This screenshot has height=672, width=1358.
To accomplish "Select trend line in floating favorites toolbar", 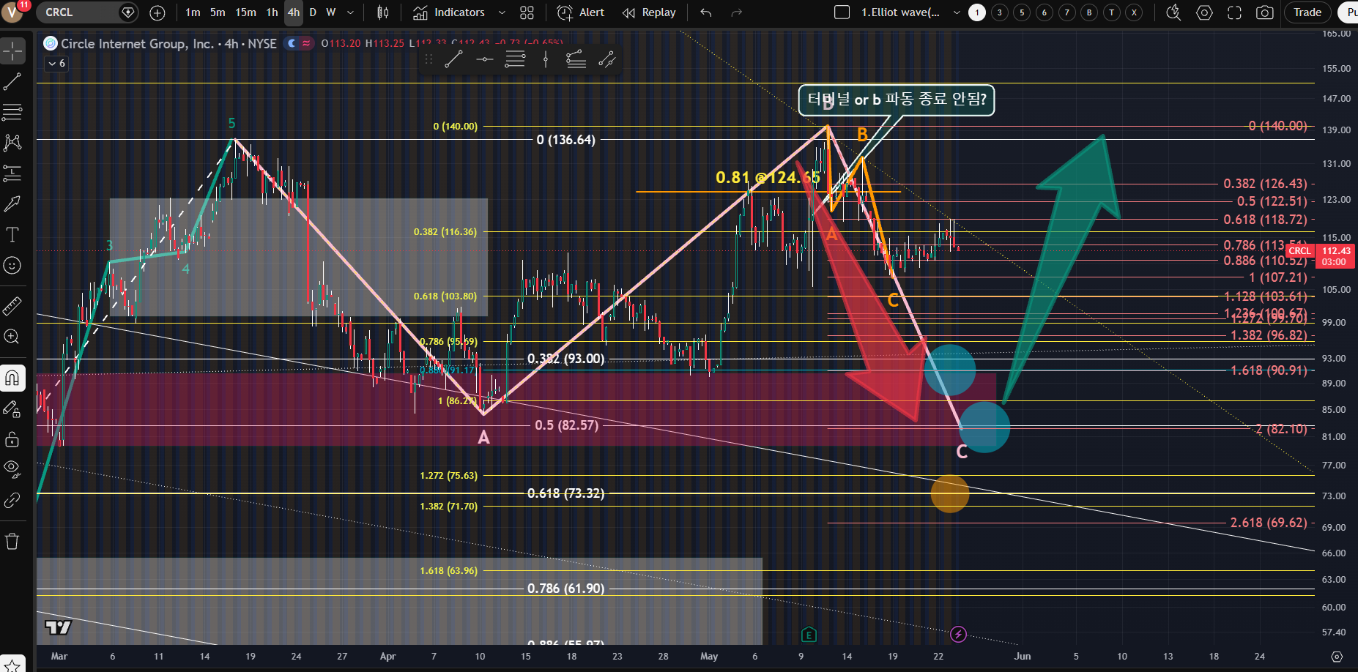I will (x=453, y=60).
